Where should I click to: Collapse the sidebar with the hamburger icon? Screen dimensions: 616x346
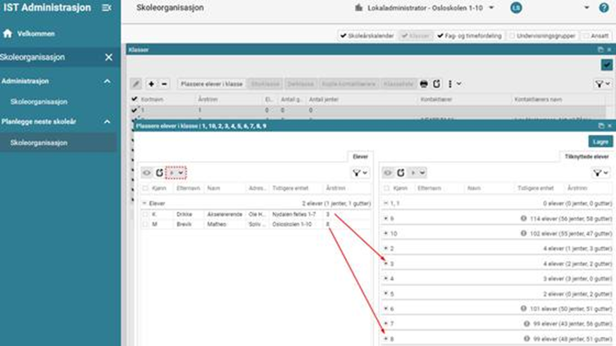pos(106,8)
